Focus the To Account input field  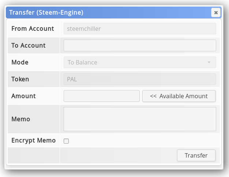tap(140, 45)
